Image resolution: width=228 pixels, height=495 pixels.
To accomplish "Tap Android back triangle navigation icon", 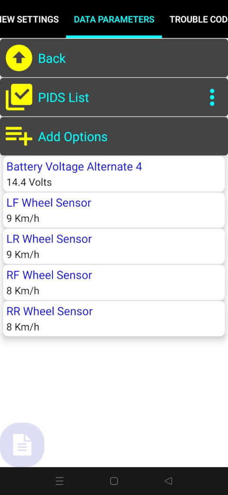I will click(x=169, y=481).
